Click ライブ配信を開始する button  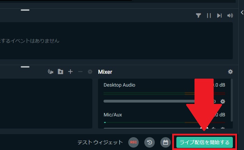click(x=205, y=142)
